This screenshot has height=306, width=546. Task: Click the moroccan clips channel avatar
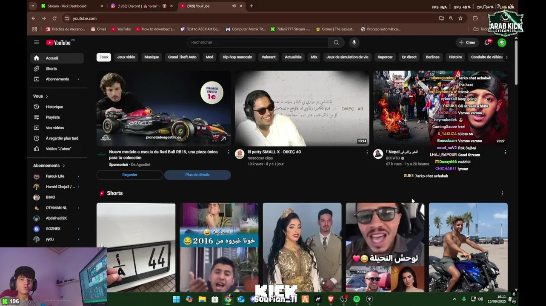pos(240,154)
